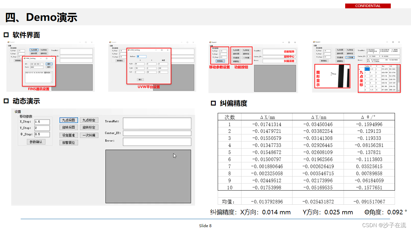Screen dimensions: 411x231
Task: Click the empty TransMat text box
Action: pos(157,124)
